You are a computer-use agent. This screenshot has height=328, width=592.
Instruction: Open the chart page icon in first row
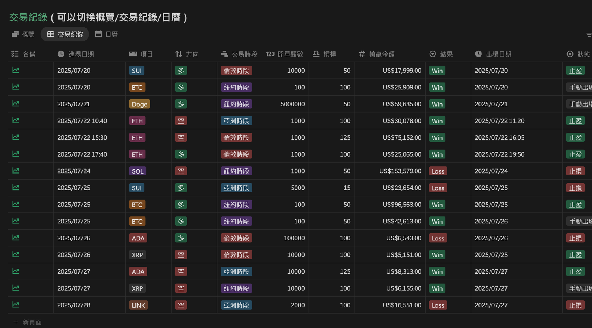coord(16,70)
